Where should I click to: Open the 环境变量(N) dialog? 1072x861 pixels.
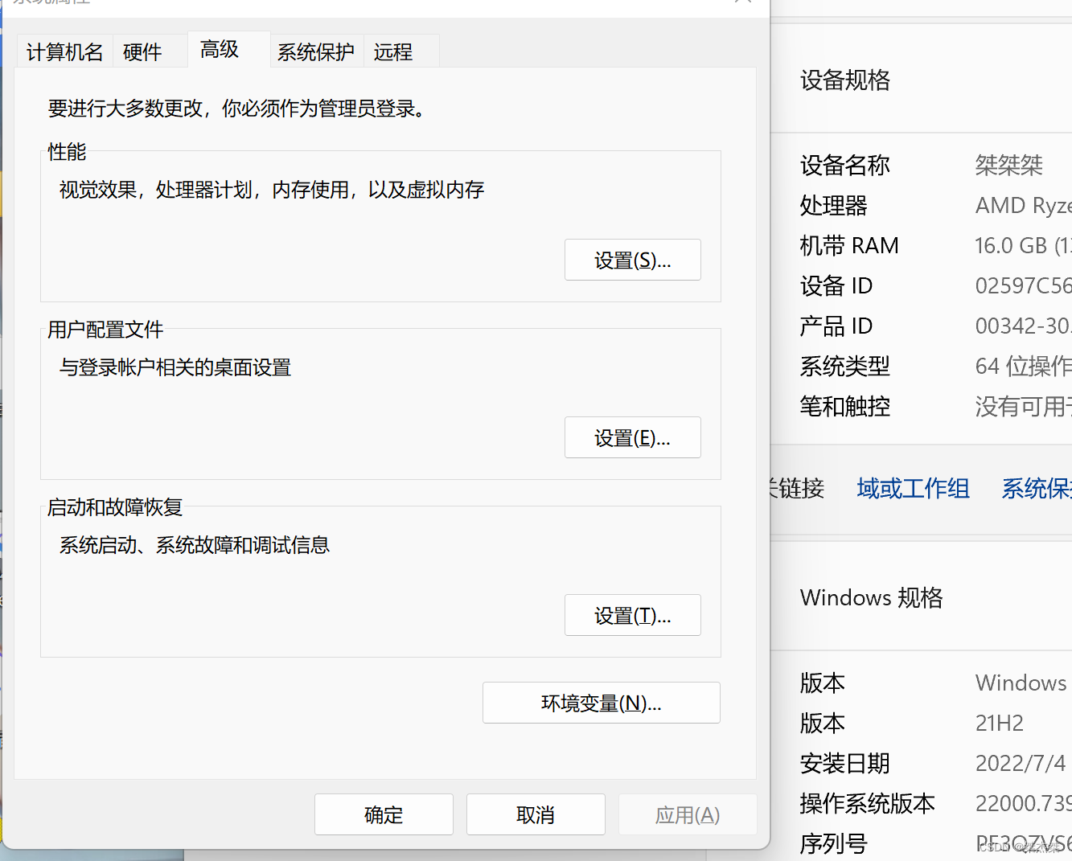coord(601,703)
